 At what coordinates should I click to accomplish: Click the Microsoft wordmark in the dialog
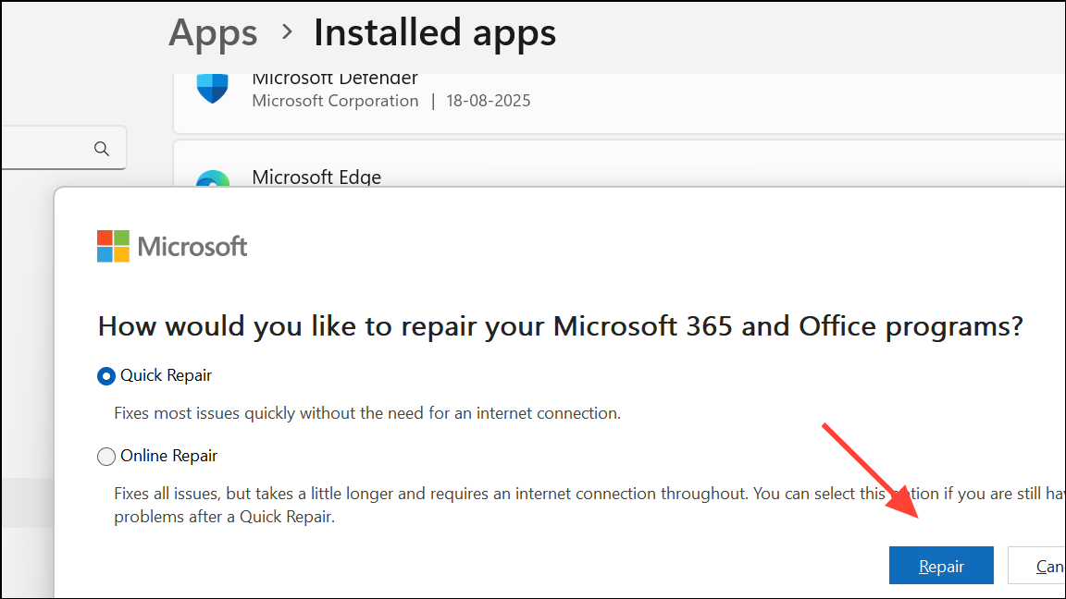(x=192, y=247)
